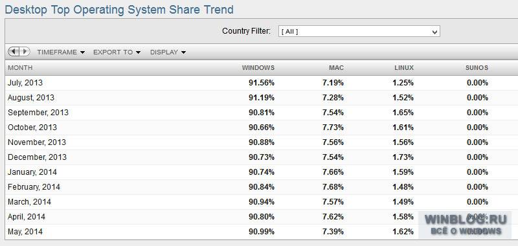This screenshot has width=518, height=246.
Task: Open the DISPLAY menu
Action: pos(168,52)
